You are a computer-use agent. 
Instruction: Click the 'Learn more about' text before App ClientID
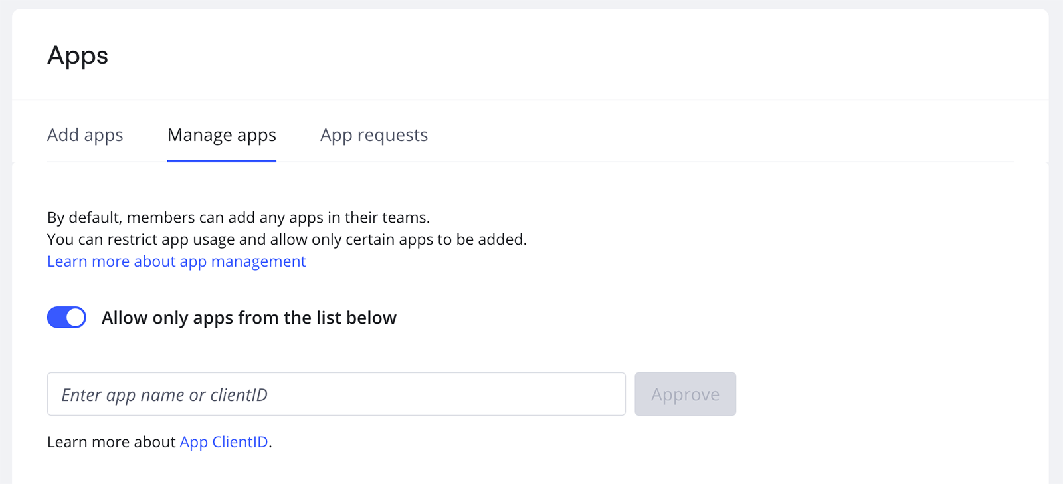point(112,442)
